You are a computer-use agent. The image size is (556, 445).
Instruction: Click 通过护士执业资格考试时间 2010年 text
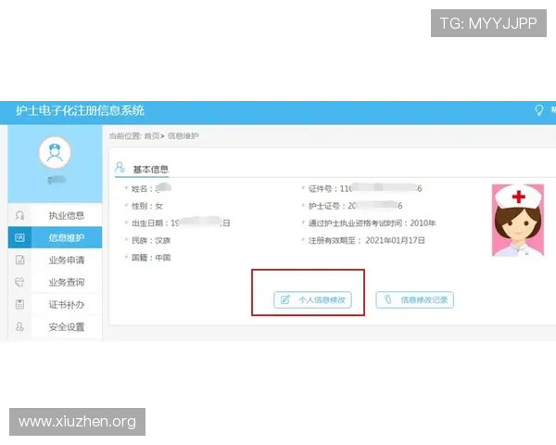[372, 223]
